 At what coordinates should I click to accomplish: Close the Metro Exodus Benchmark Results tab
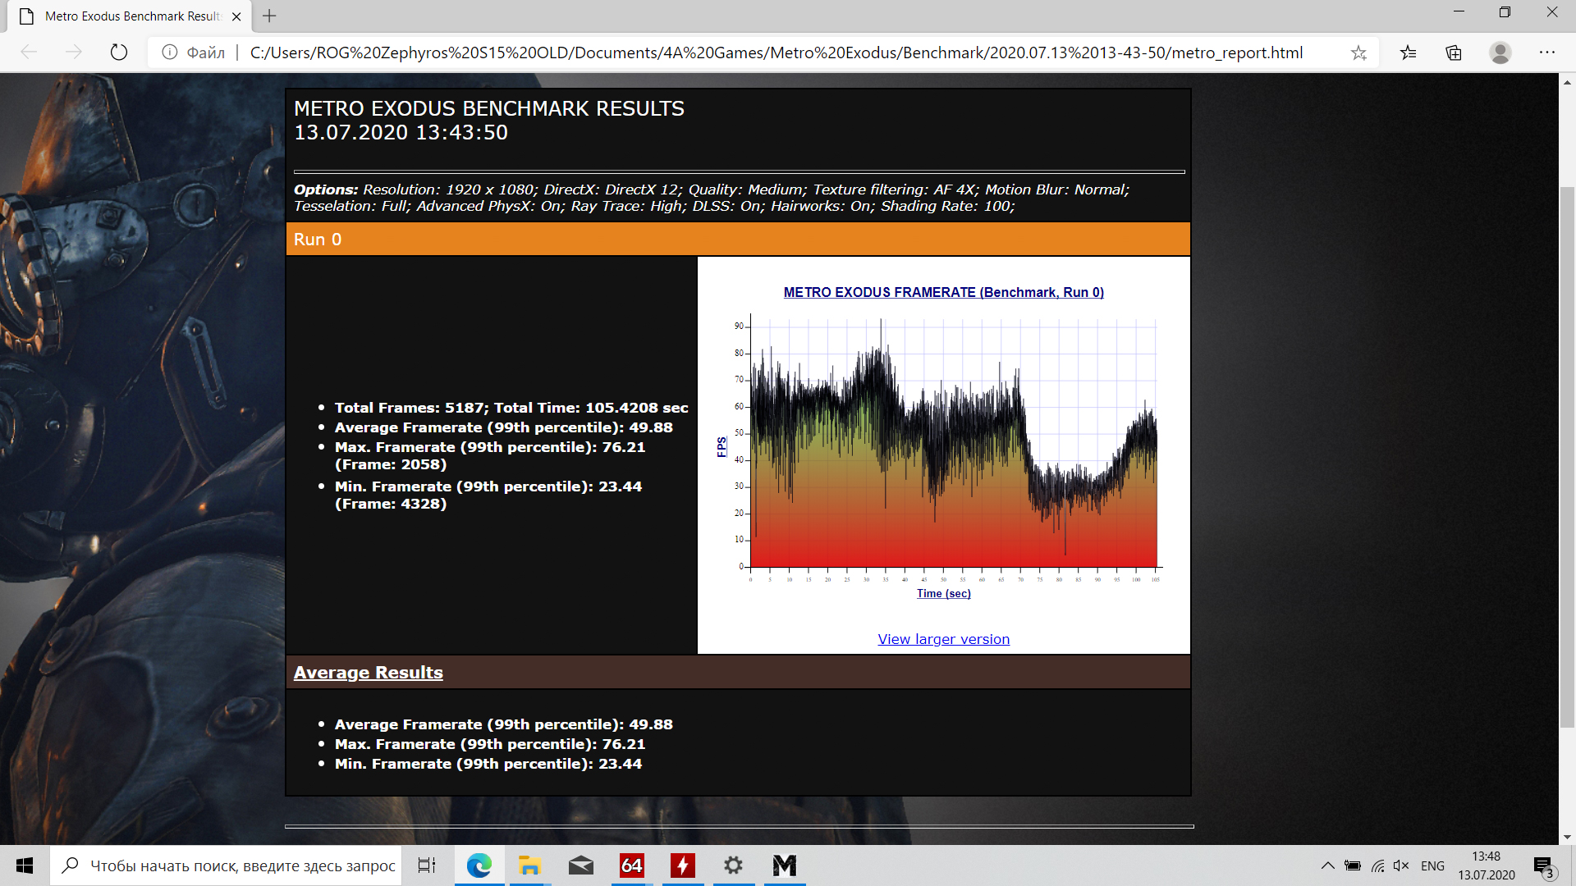236,16
